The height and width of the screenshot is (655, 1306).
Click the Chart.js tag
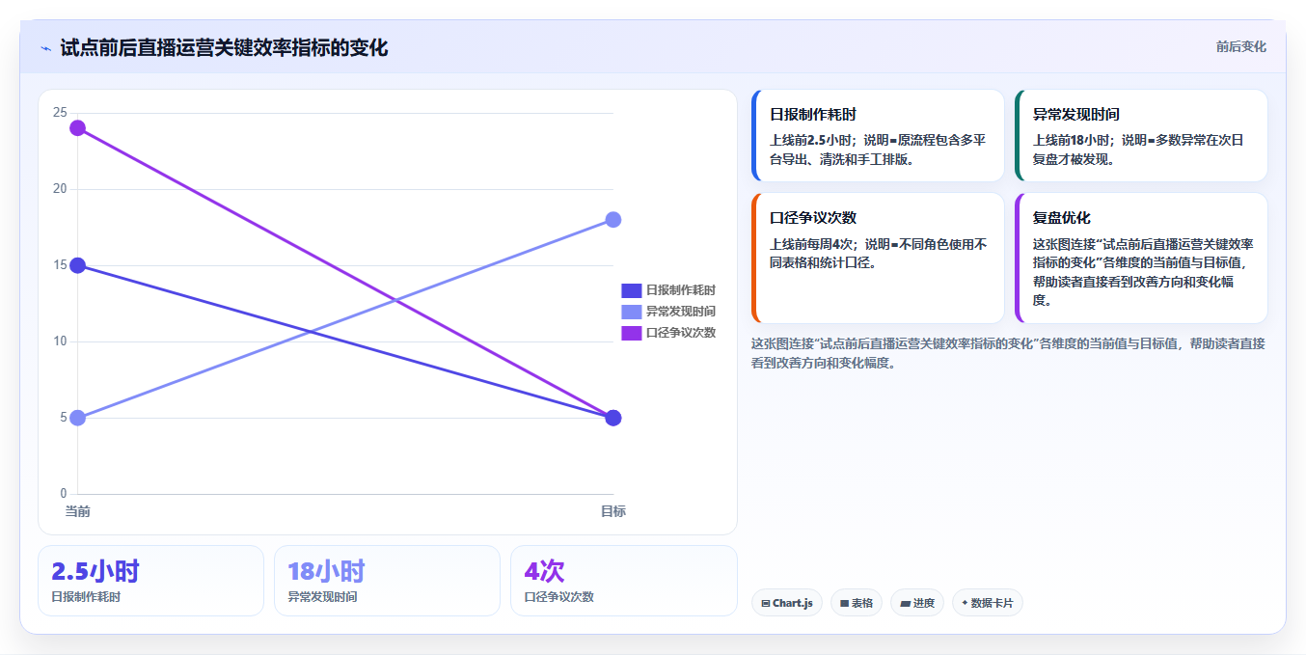(787, 603)
